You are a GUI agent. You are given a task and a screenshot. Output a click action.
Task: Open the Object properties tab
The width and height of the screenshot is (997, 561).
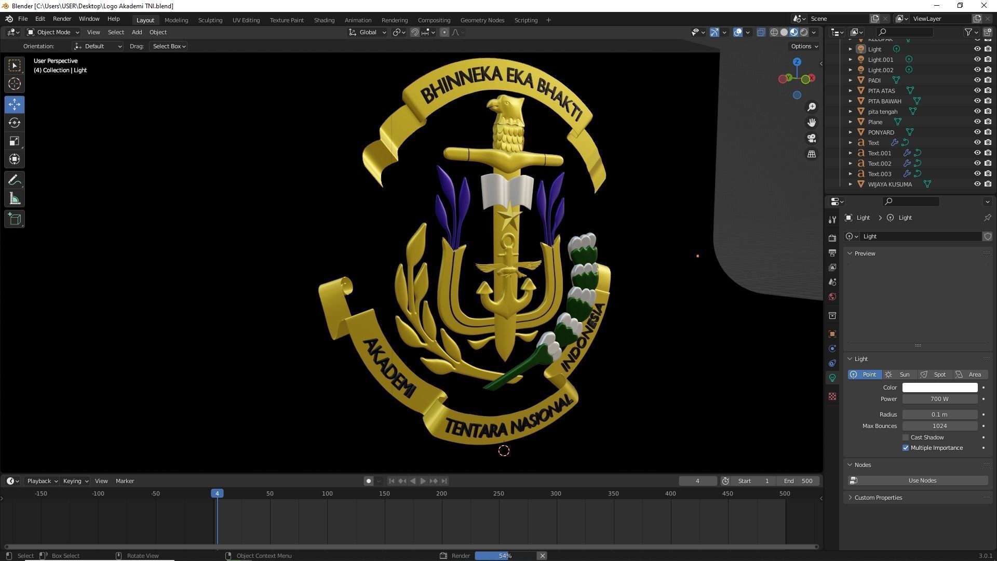832,334
